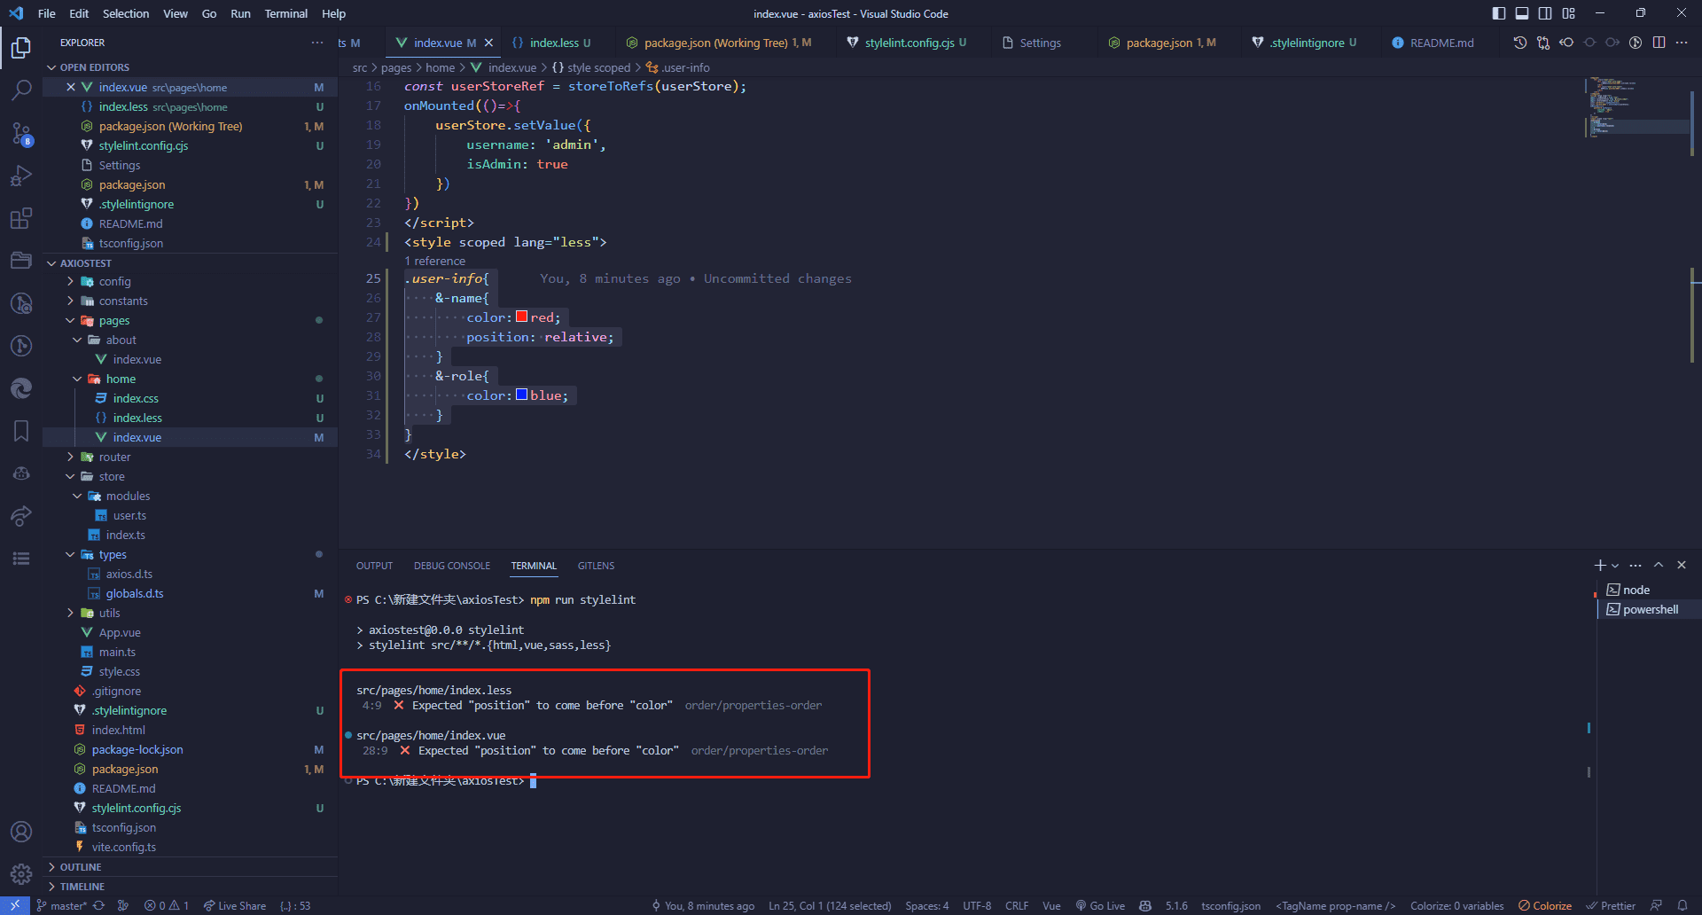Open the Accounts menu icon
Screen dimensions: 1702x915
click(21, 832)
